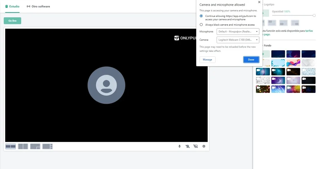Select the main-with-sidebar layout icon
The width and height of the screenshot is (318, 169).
[x=47, y=146]
